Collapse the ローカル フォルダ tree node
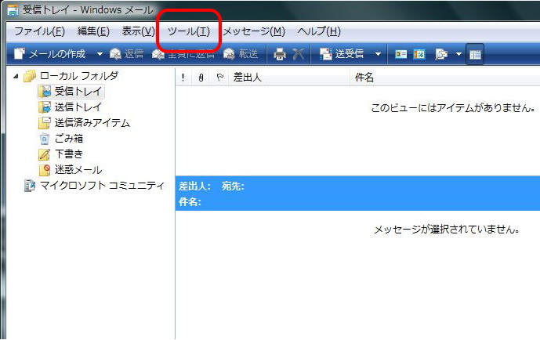 pyautogui.click(x=16, y=77)
